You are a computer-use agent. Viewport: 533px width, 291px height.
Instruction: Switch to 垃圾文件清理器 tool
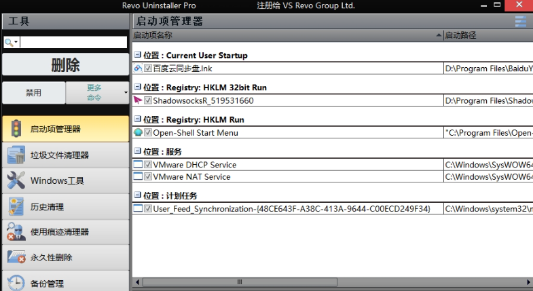coord(66,155)
